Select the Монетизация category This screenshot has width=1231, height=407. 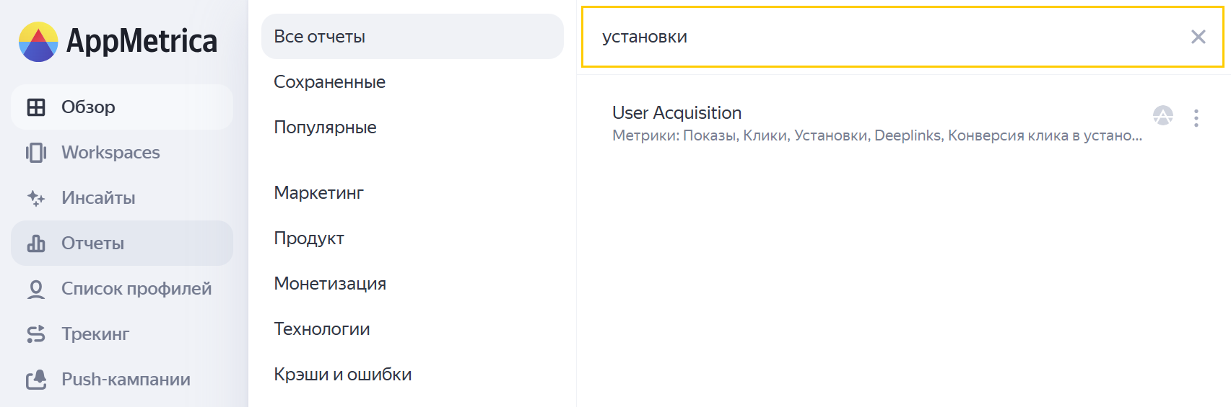click(330, 284)
